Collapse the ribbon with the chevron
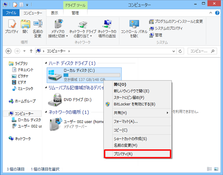This screenshot has height=175, width=223. point(211,13)
